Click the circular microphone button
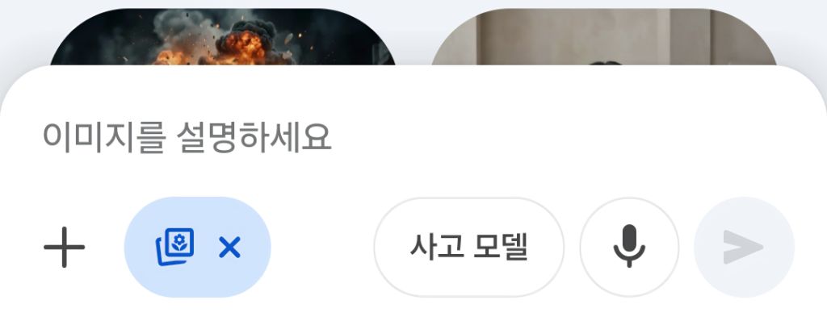This screenshot has width=827, height=329. tap(629, 247)
